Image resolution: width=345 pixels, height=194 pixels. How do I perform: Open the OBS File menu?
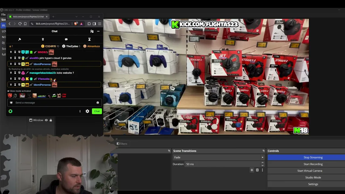pos(4,15)
